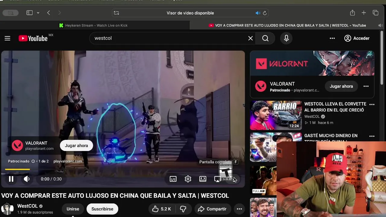Open YouTube hamburger guide menu
386x217 pixels.
click(x=8, y=38)
